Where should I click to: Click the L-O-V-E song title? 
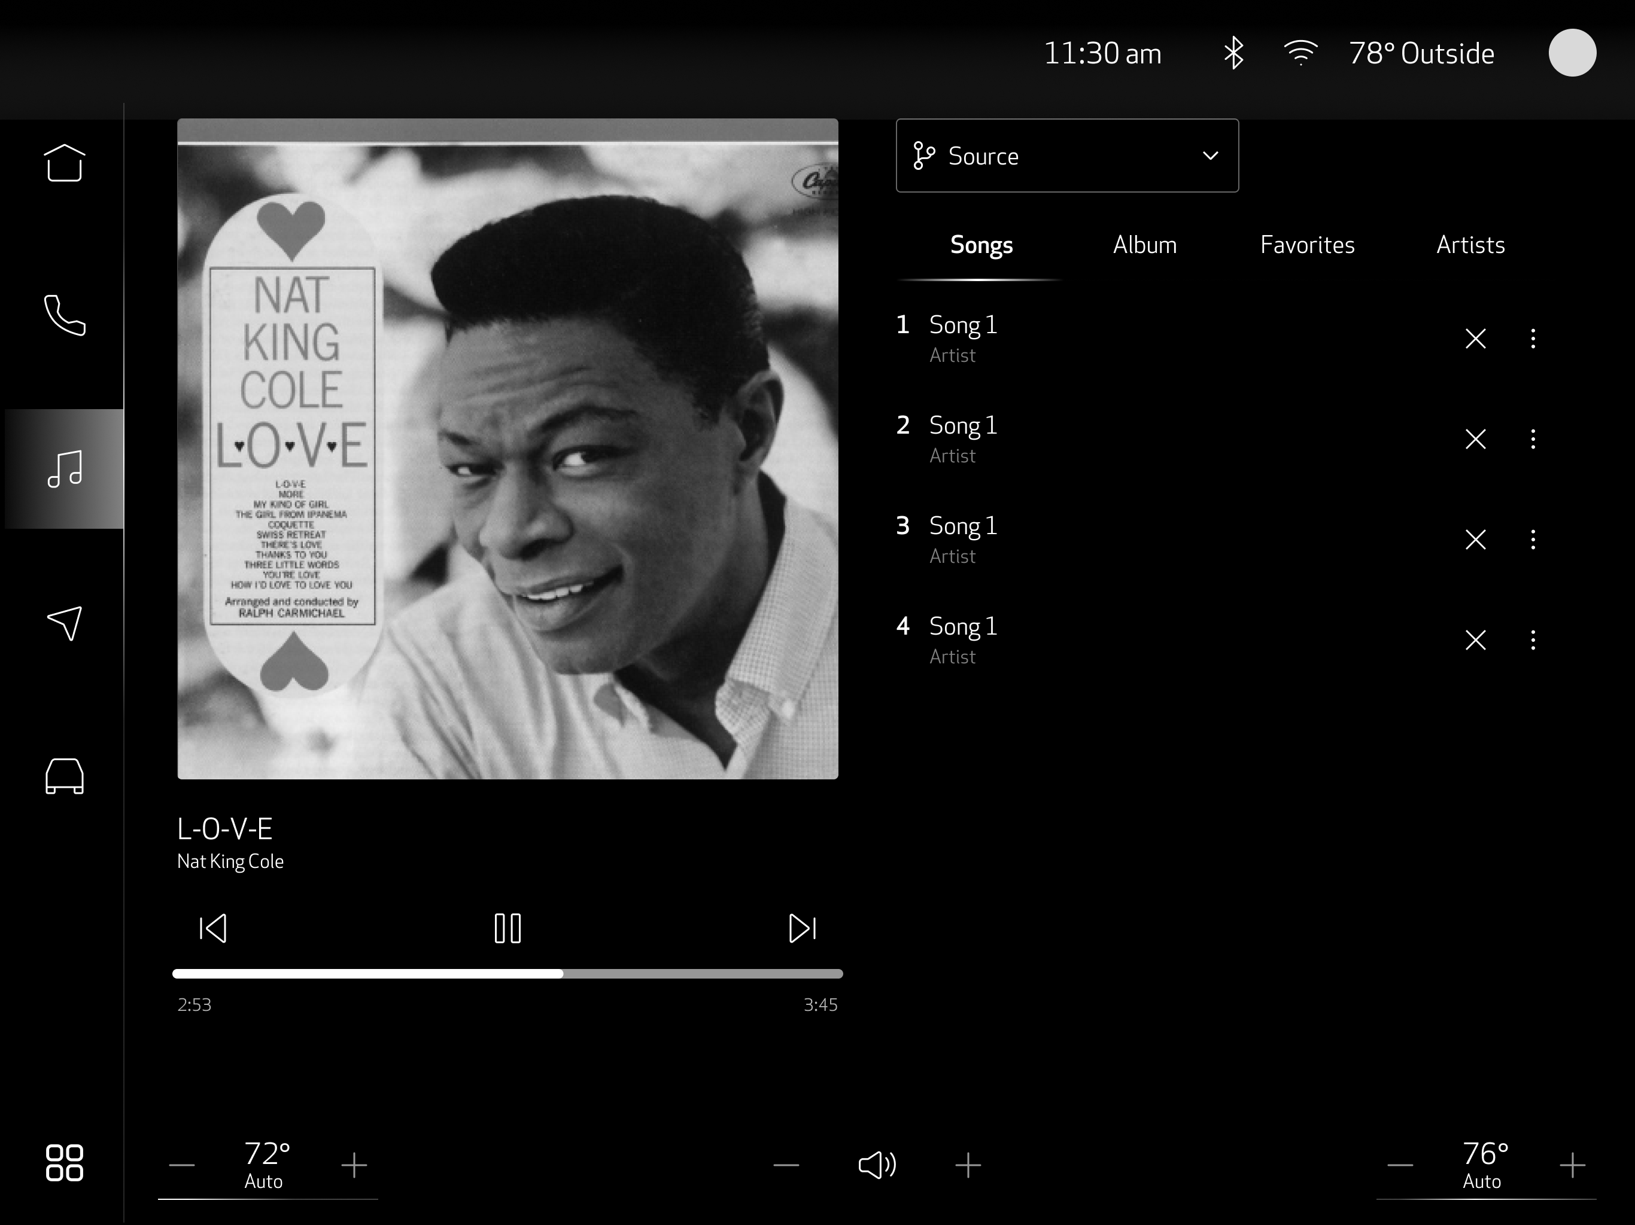[224, 830]
